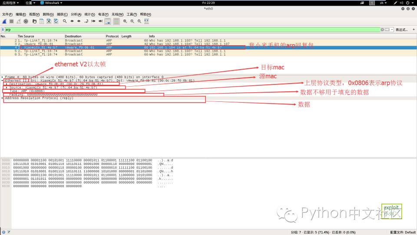The height and width of the screenshot is (235, 417).
Task: Zoom out the main window text
Action: pos(132,21)
